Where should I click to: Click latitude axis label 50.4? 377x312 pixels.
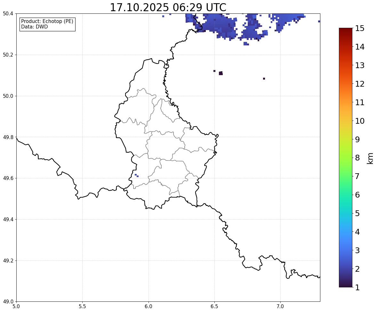pos(8,14)
